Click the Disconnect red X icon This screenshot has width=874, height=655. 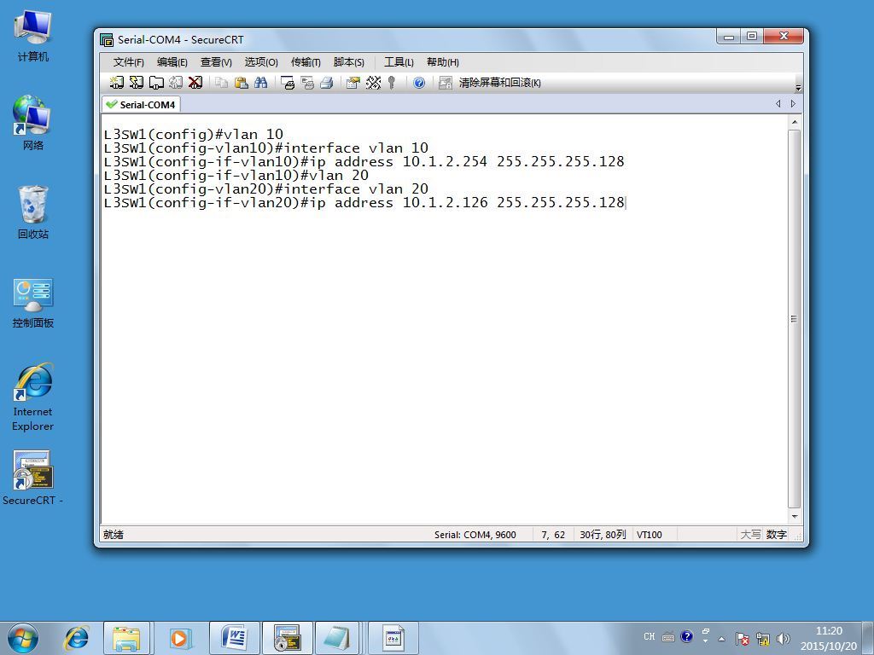(195, 83)
